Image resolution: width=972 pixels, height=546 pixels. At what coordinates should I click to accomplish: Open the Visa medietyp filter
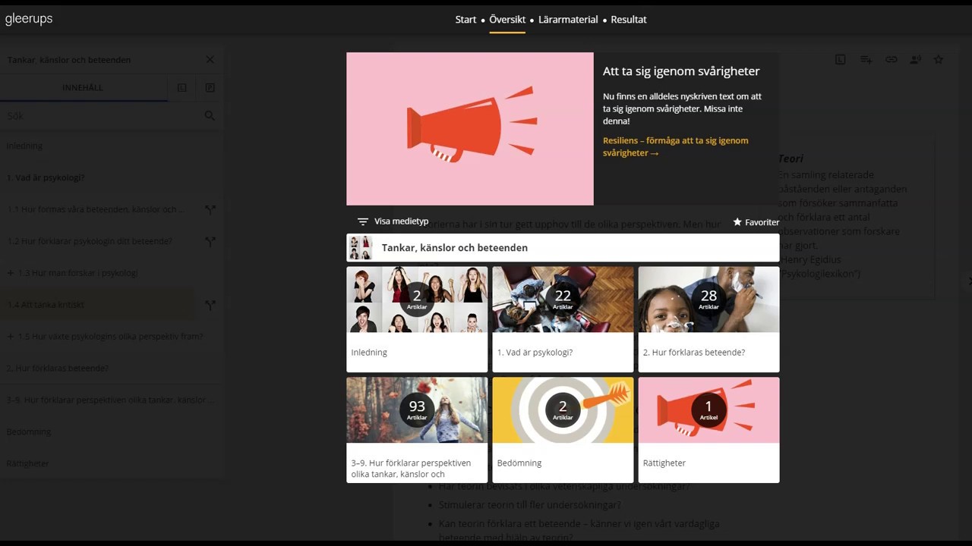point(393,221)
